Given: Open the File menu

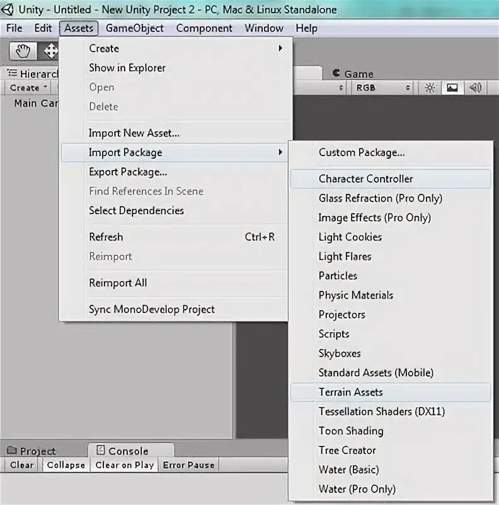Looking at the screenshot, I should click(x=14, y=28).
